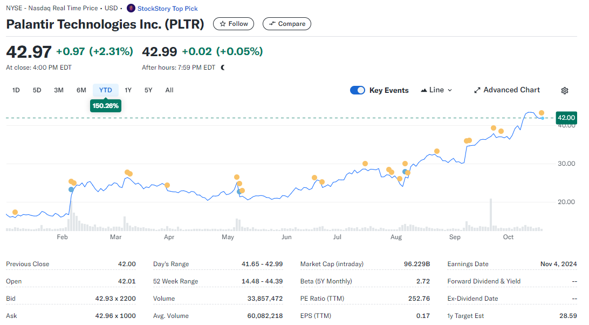The width and height of the screenshot is (589, 325).
Task: Choose the YTD range tab
Action: (106, 90)
